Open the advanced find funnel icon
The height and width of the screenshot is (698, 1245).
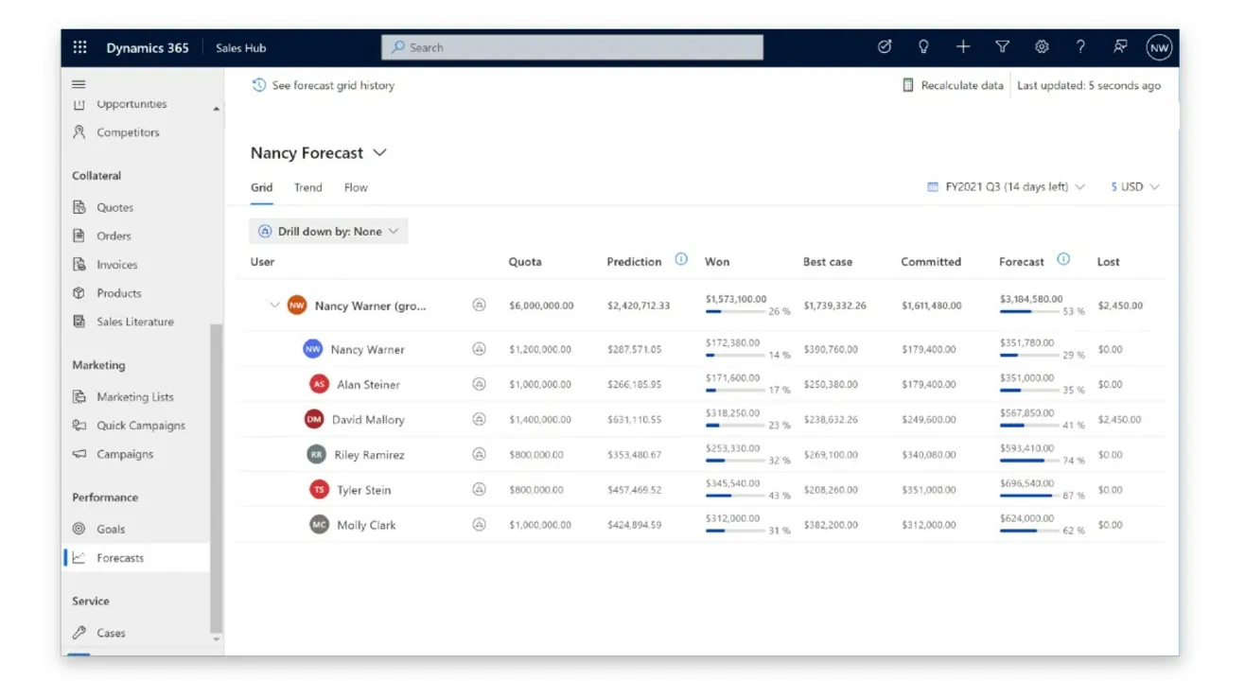coord(1002,46)
